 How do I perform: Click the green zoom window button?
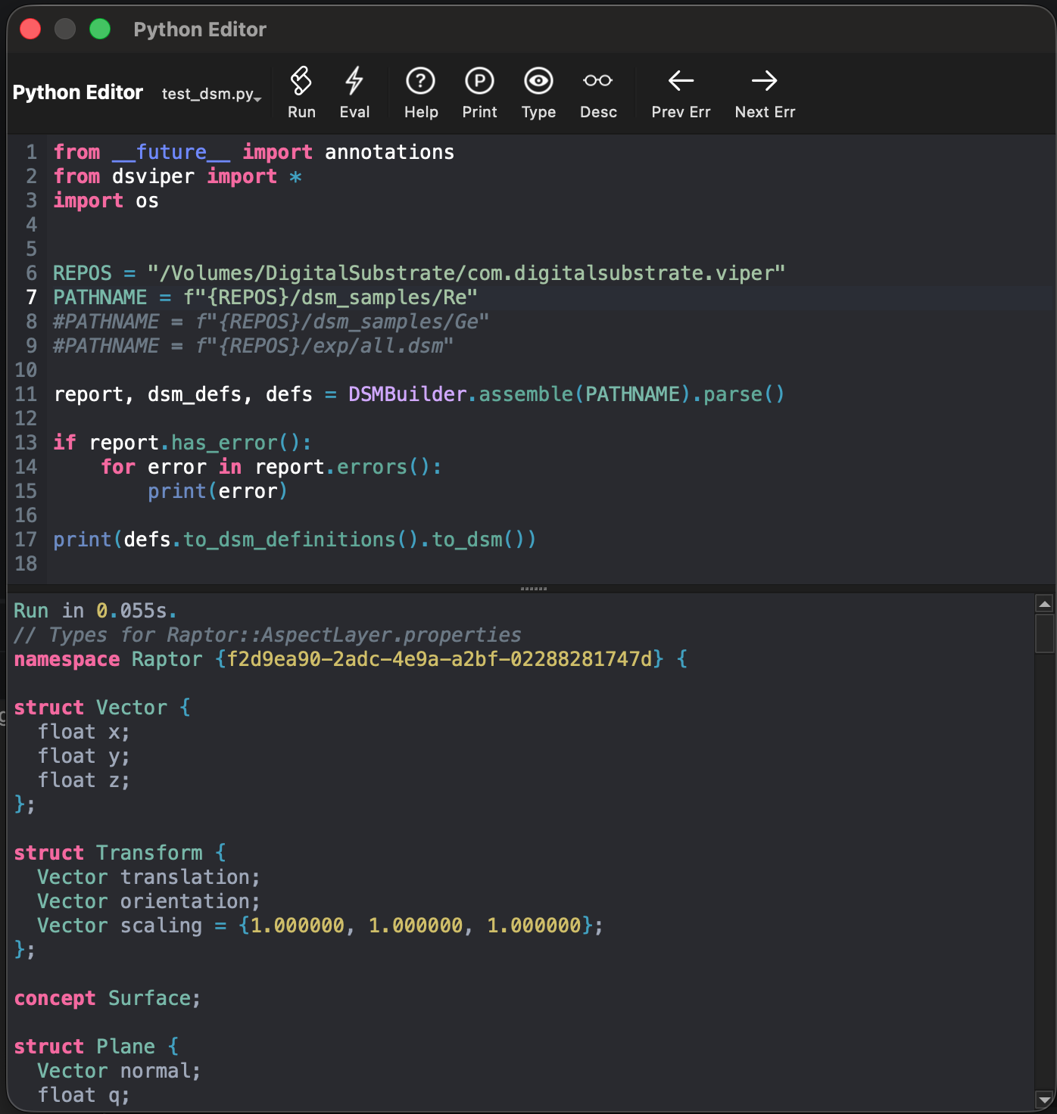tap(100, 29)
